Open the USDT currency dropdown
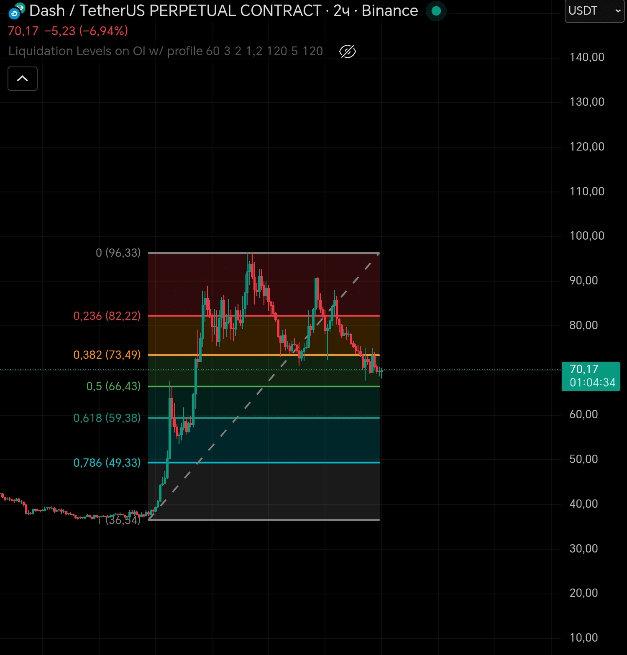 click(594, 11)
